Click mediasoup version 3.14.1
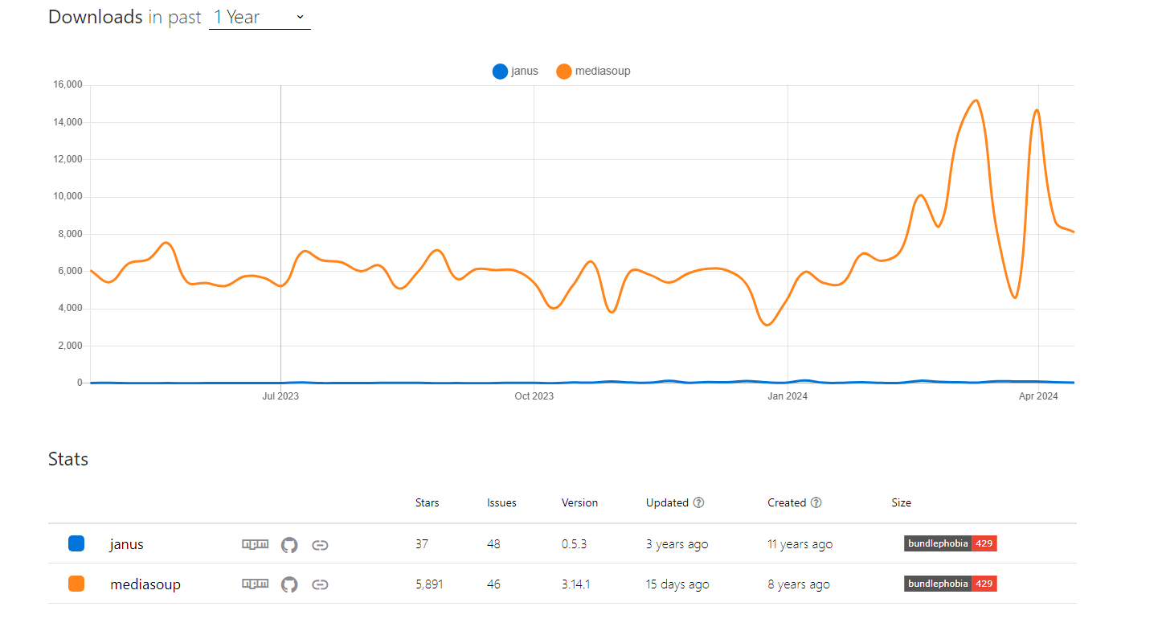The width and height of the screenshot is (1166, 623). click(x=576, y=584)
